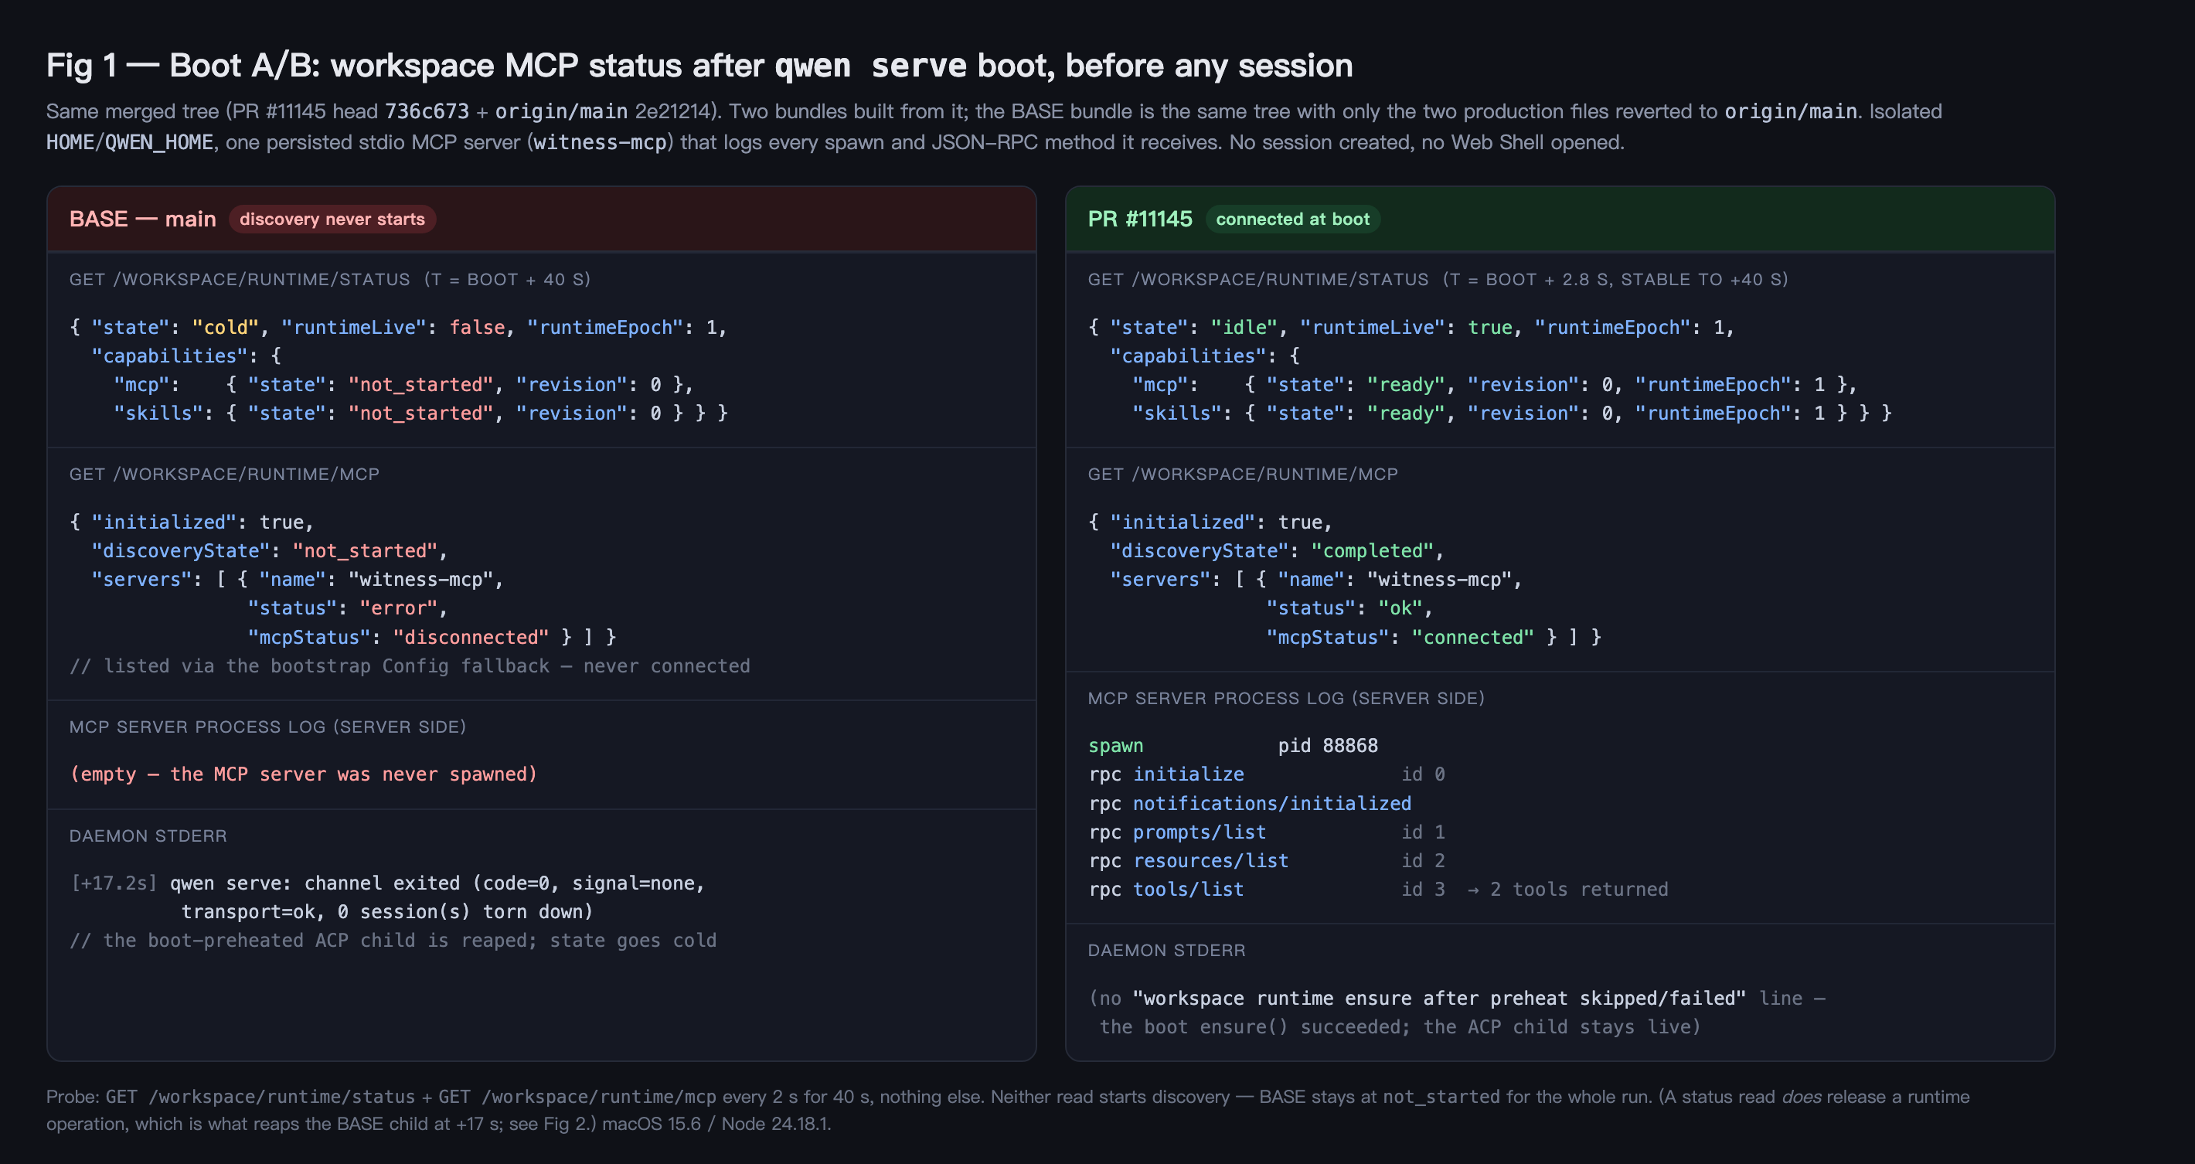Select the "PR #11145" panel heading
The image size is (2195, 1164).
point(1139,219)
